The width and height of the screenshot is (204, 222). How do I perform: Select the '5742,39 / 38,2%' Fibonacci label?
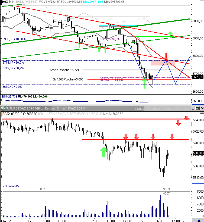(13, 68)
